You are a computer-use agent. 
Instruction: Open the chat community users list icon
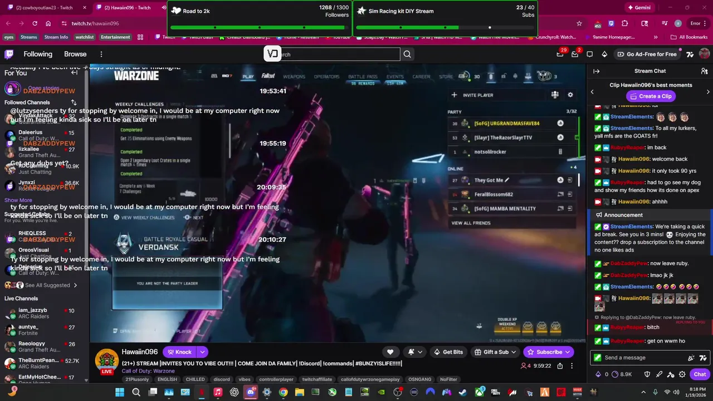click(x=704, y=71)
